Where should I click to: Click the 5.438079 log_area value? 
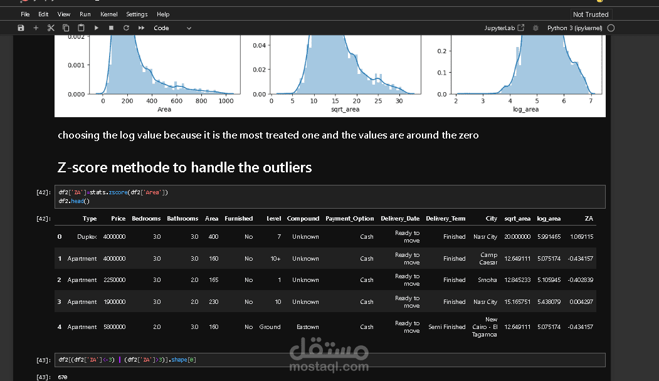click(x=549, y=302)
